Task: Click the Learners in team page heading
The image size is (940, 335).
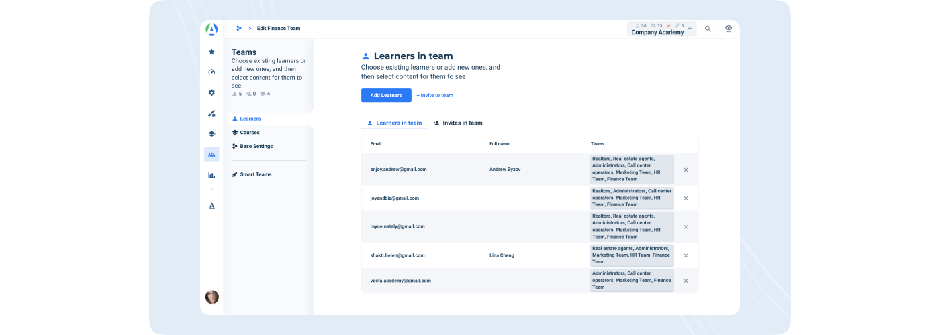Action: tap(413, 56)
